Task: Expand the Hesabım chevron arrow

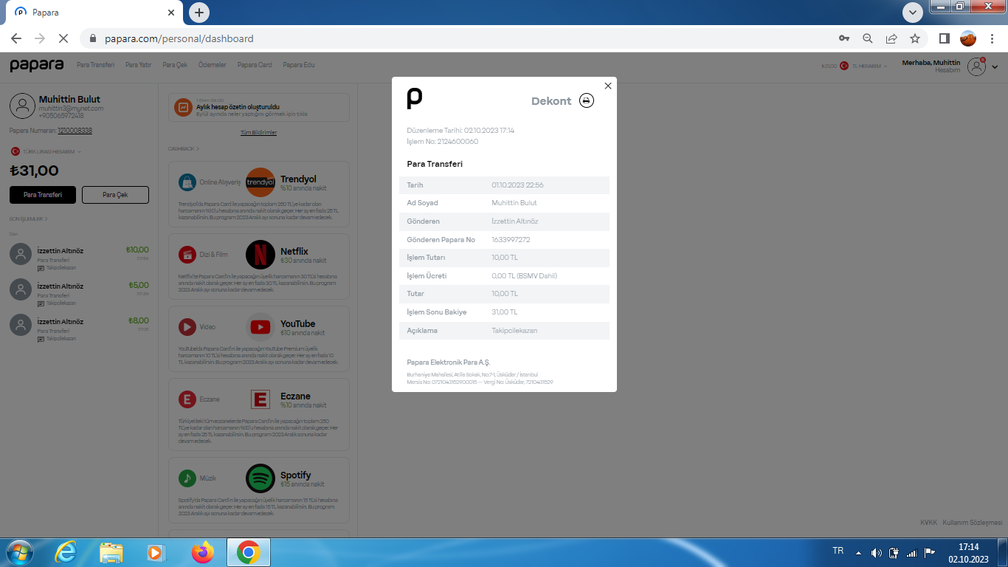Action: pos(995,67)
